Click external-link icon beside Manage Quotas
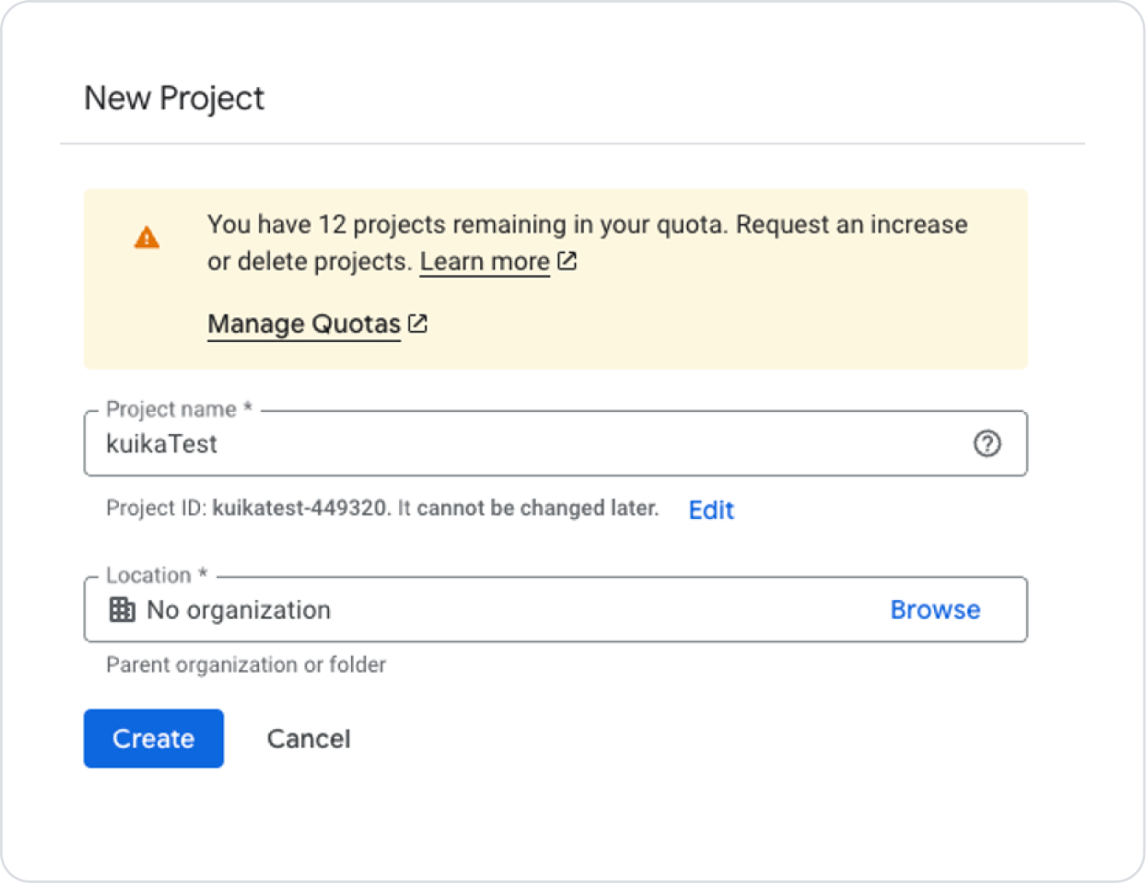The height and width of the screenshot is (883, 1146). [x=418, y=323]
